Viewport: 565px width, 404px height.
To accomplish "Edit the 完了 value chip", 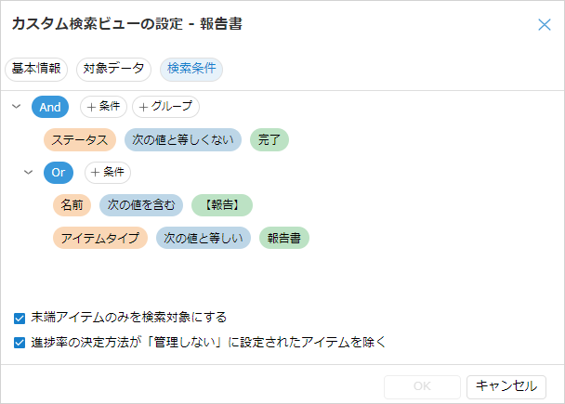I will click(269, 140).
